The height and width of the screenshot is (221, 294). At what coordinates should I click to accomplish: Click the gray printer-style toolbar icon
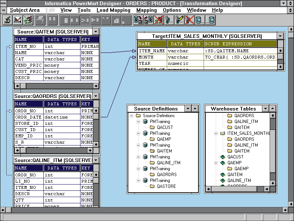(40, 20)
